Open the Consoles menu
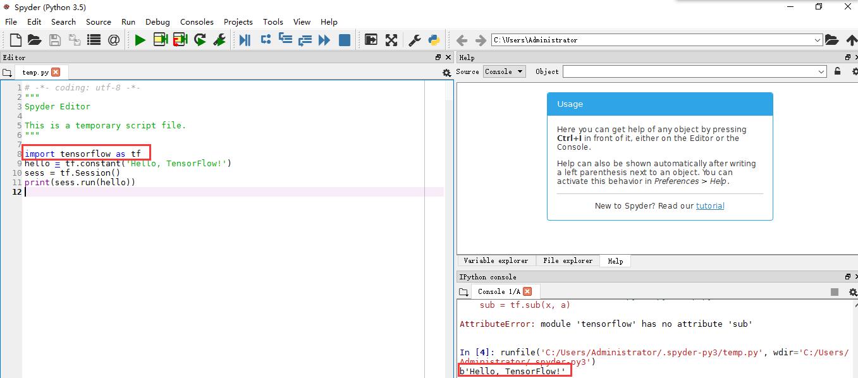This screenshot has width=858, height=378. 197,21
